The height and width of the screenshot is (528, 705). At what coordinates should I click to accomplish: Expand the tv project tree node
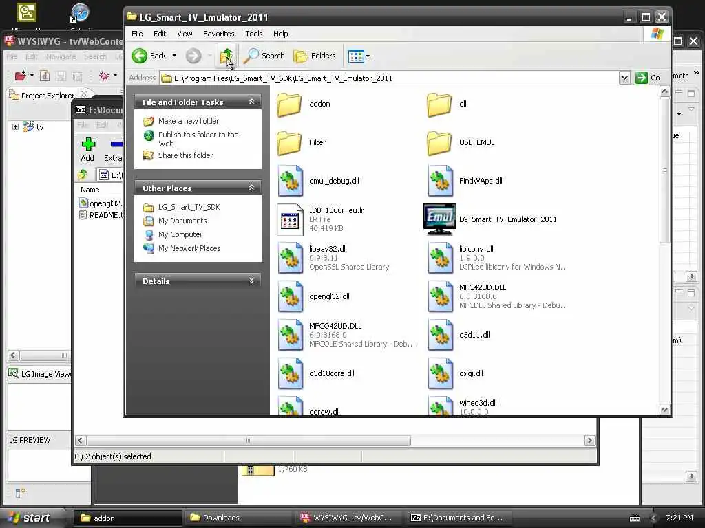(15, 127)
